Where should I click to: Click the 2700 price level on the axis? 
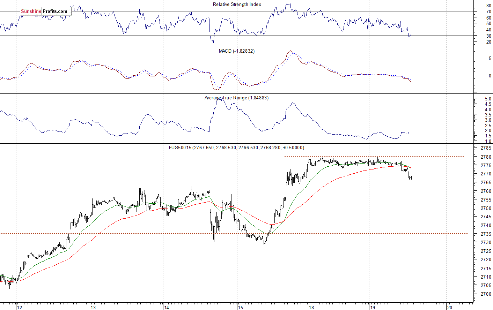pos(486,294)
